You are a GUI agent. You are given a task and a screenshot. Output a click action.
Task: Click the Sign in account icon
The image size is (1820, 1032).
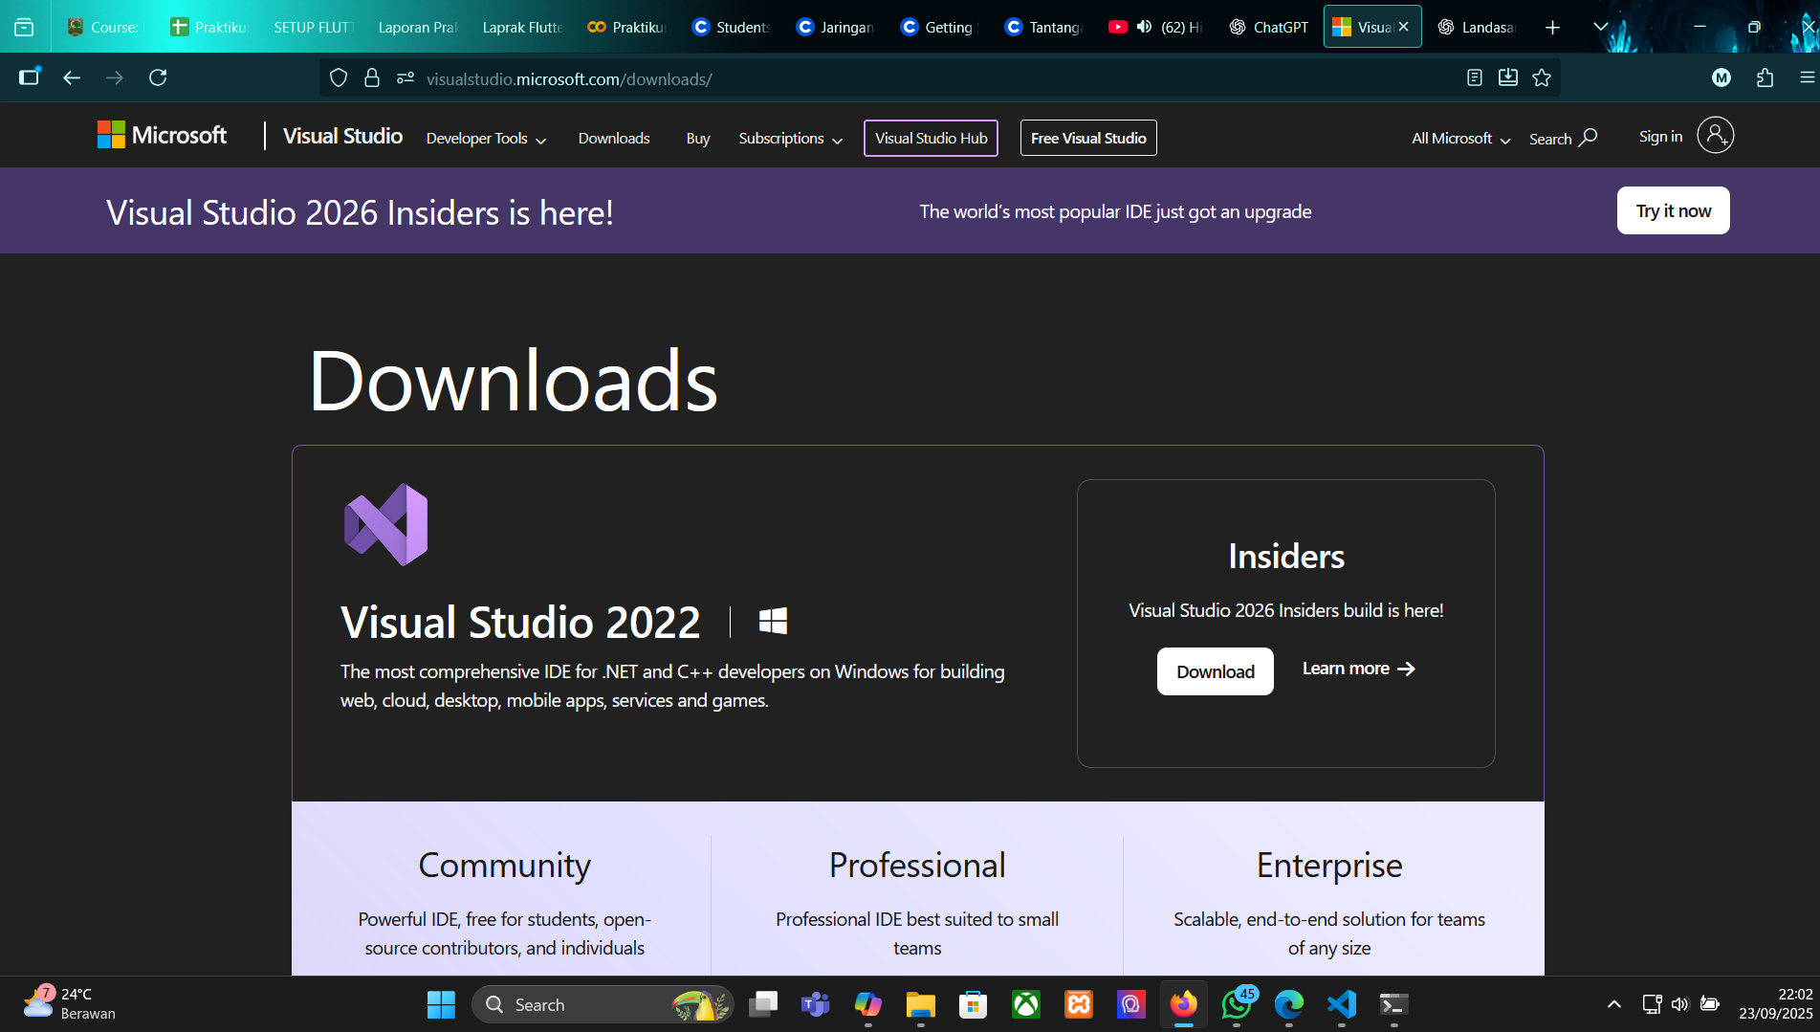coord(1715,135)
